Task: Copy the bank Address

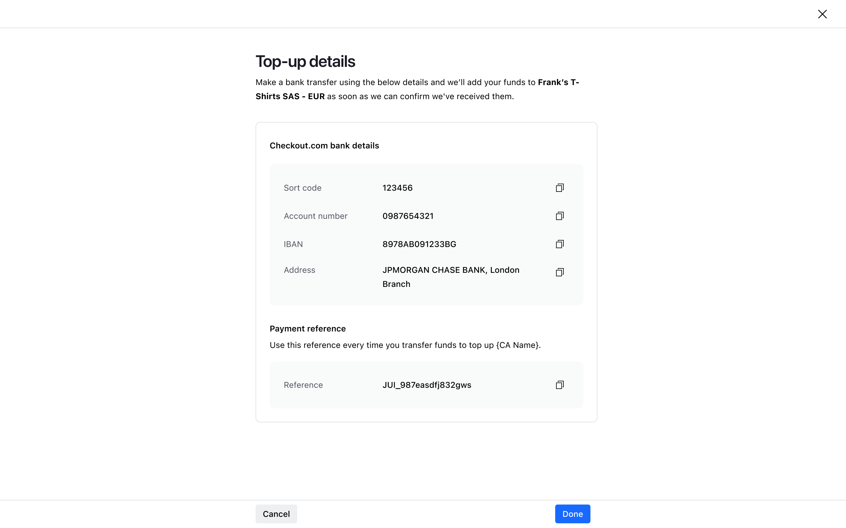Action: [x=560, y=272]
